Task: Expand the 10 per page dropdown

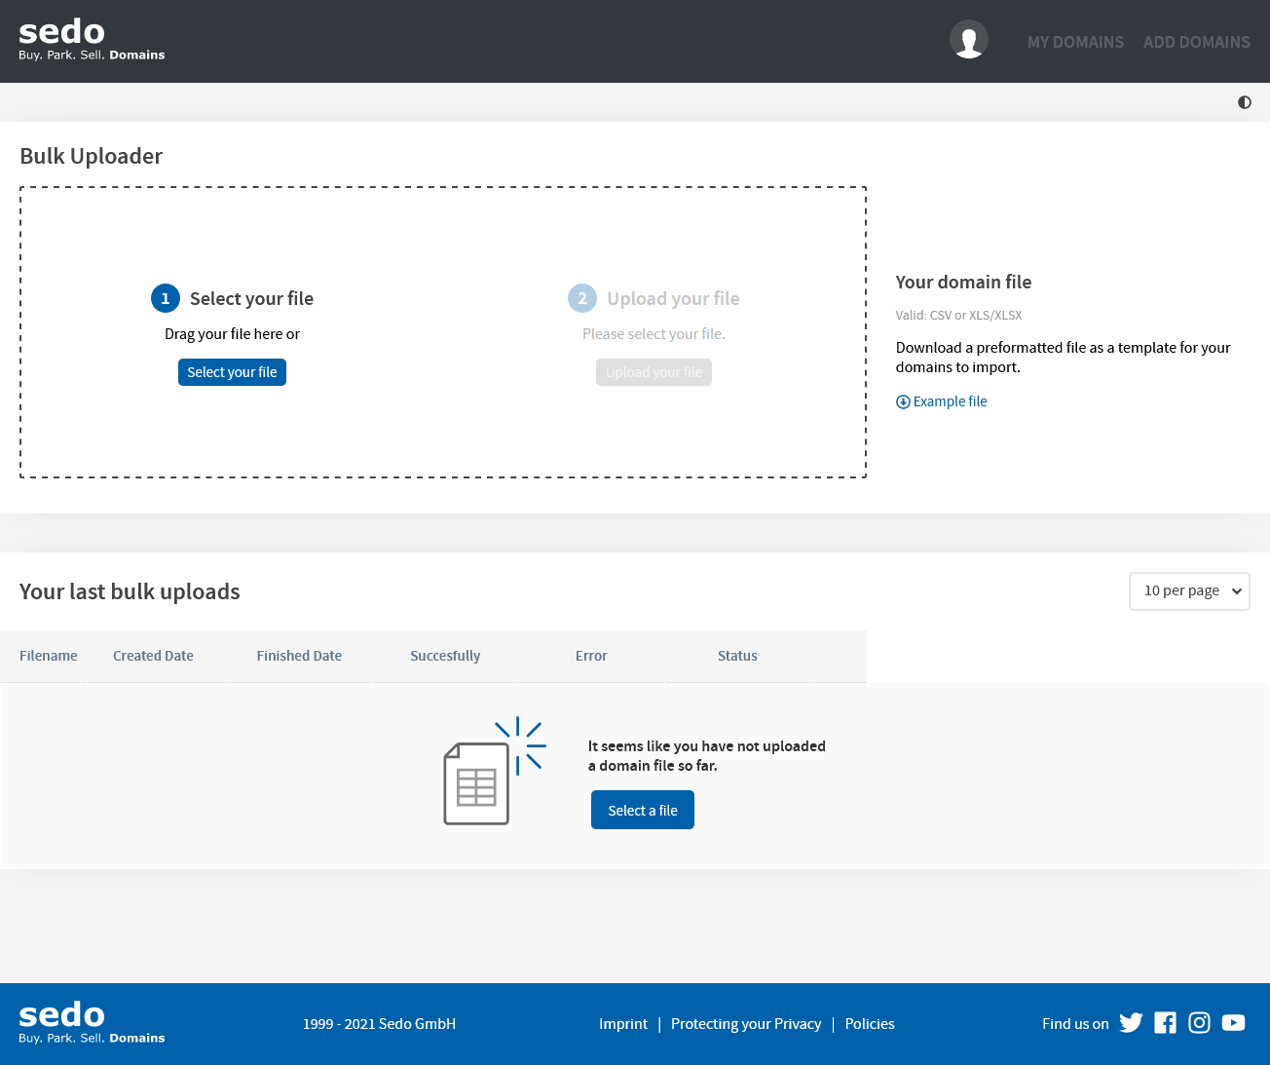Action: tap(1188, 591)
